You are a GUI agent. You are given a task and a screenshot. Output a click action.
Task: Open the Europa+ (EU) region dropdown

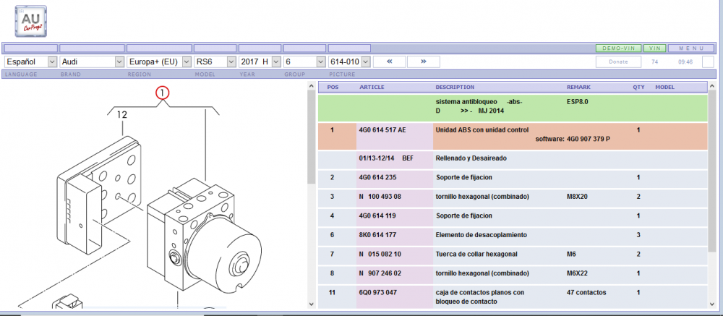click(159, 61)
